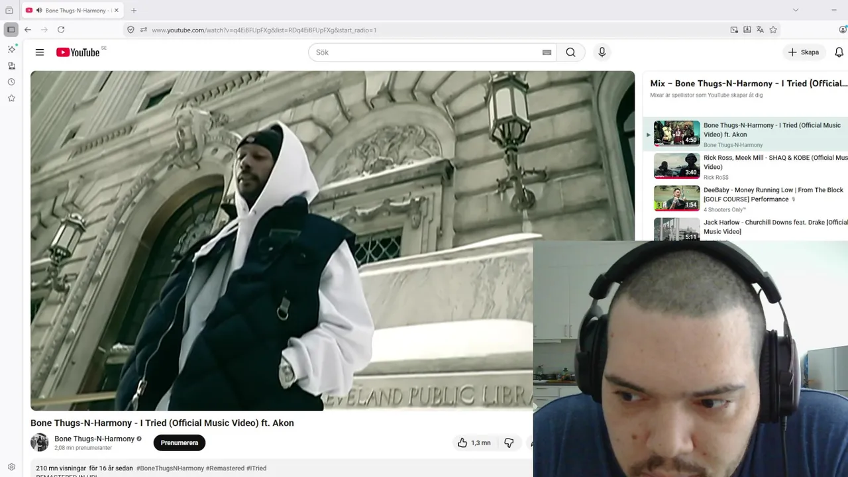Open the notifications bell
Image resolution: width=848 pixels, height=477 pixels.
click(x=839, y=52)
